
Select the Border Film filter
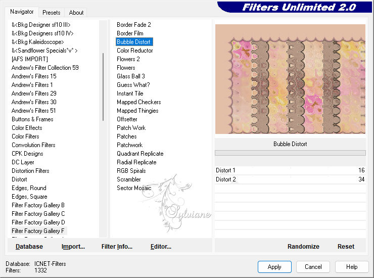pos(130,33)
